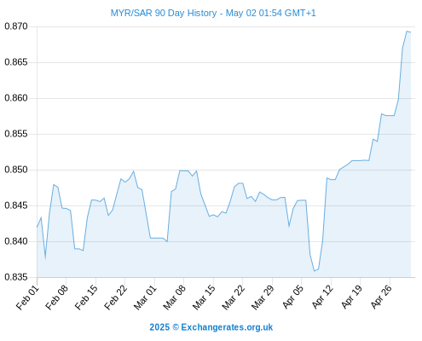422x341 pixels.
Task: Click the Feb 01 x-axis date label
Action: (x=27, y=298)
